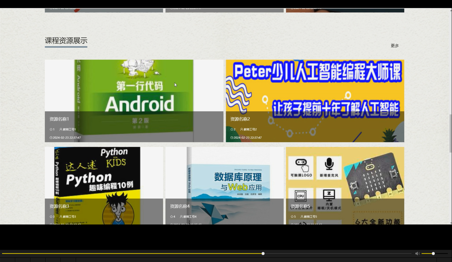
Task: Click the clock icon on 资源名称2 card
Action: (x=232, y=138)
